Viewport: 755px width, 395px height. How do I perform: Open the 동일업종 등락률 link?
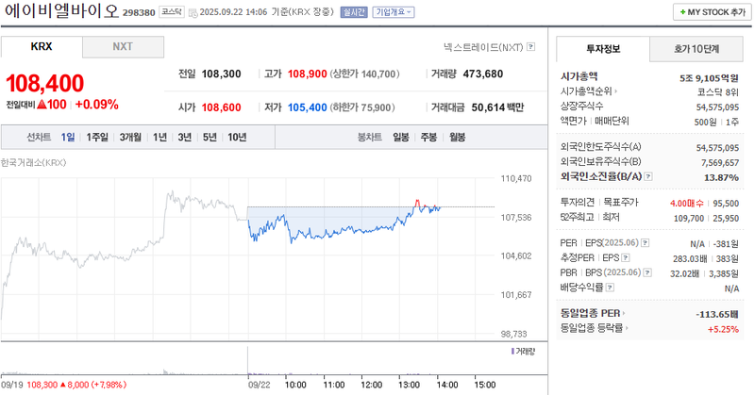pos(594,328)
